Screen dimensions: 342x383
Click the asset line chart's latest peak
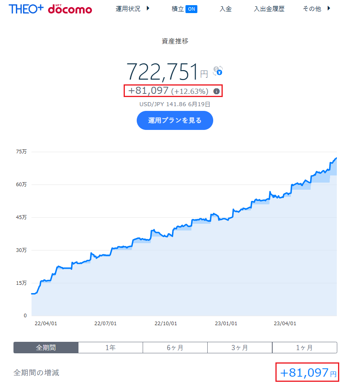[x=336, y=158]
